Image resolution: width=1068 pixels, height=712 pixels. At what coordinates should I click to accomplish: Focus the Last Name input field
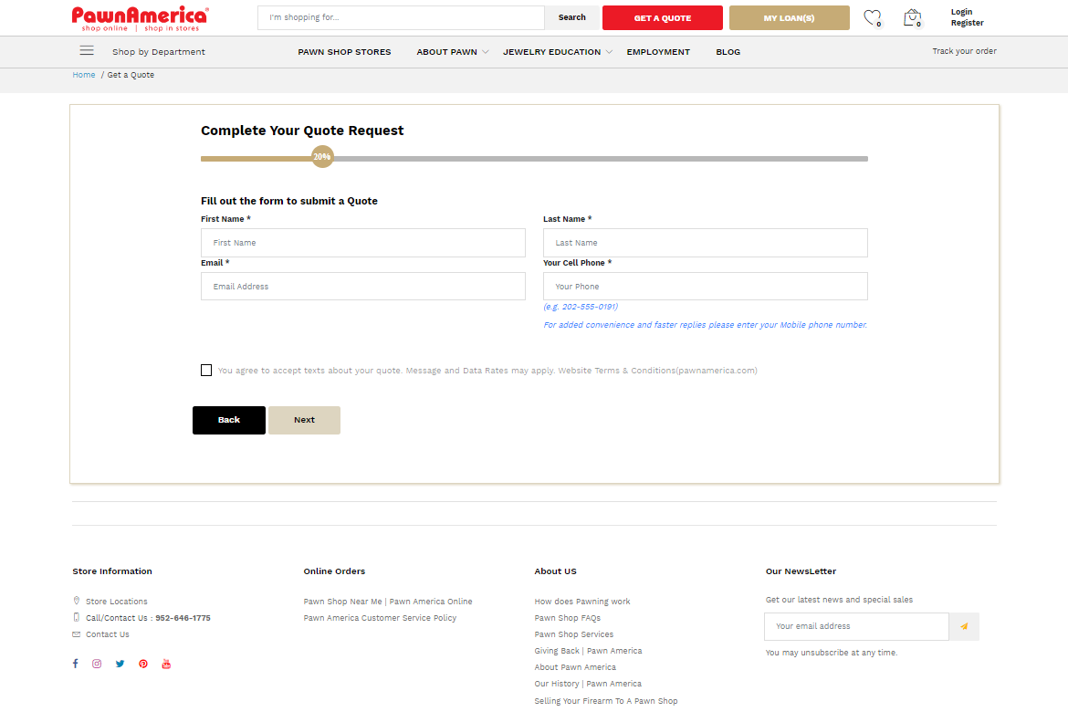coord(705,243)
